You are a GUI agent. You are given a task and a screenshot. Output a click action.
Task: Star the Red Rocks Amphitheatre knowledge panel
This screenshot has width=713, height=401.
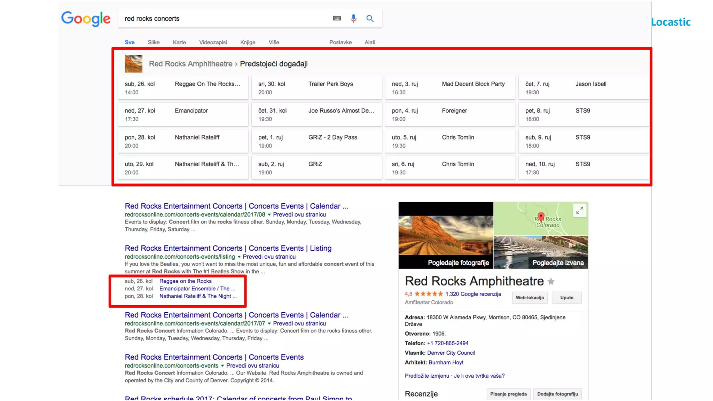pos(551,281)
